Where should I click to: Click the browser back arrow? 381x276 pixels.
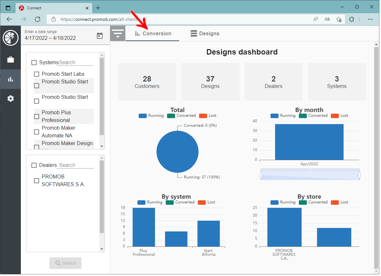pyautogui.click(x=9, y=19)
